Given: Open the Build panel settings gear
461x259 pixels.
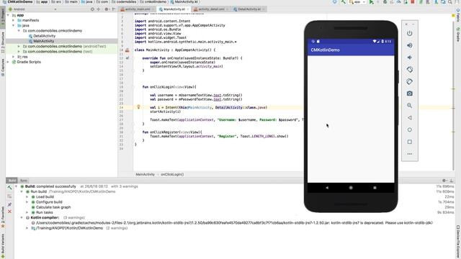Looking at the screenshot, I should (444, 181).
